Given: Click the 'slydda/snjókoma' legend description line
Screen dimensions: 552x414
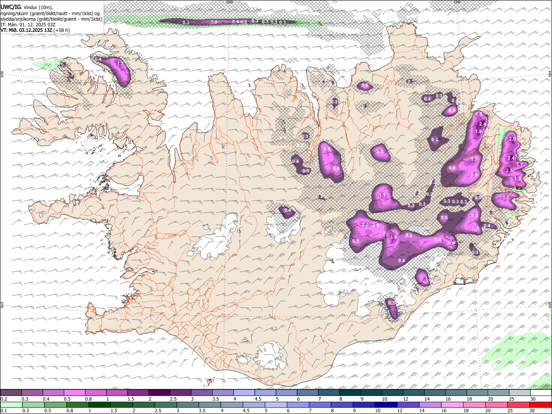Looking at the screenshot, I should click(x=51, y=19).
